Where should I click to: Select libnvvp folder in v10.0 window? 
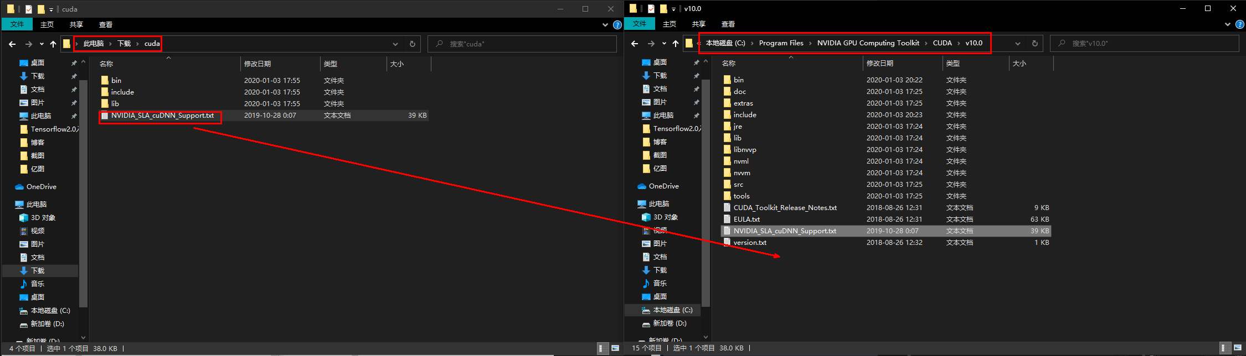pos(745,150)
